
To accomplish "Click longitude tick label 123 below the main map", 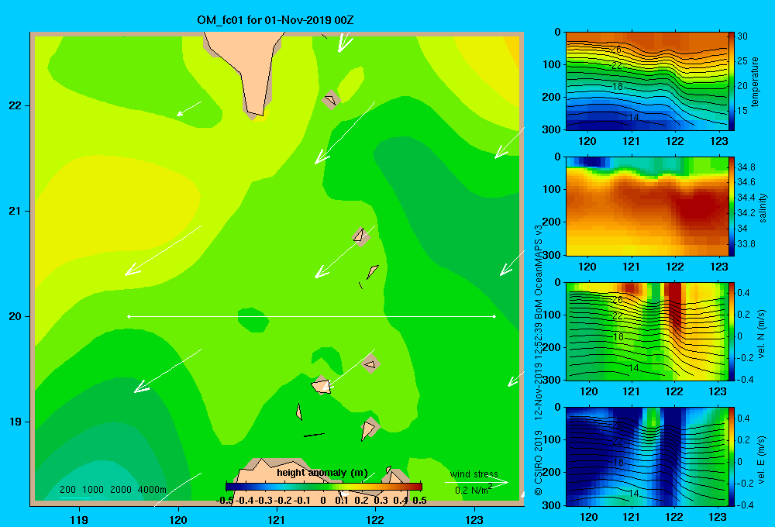I will (x=474, y=520).
